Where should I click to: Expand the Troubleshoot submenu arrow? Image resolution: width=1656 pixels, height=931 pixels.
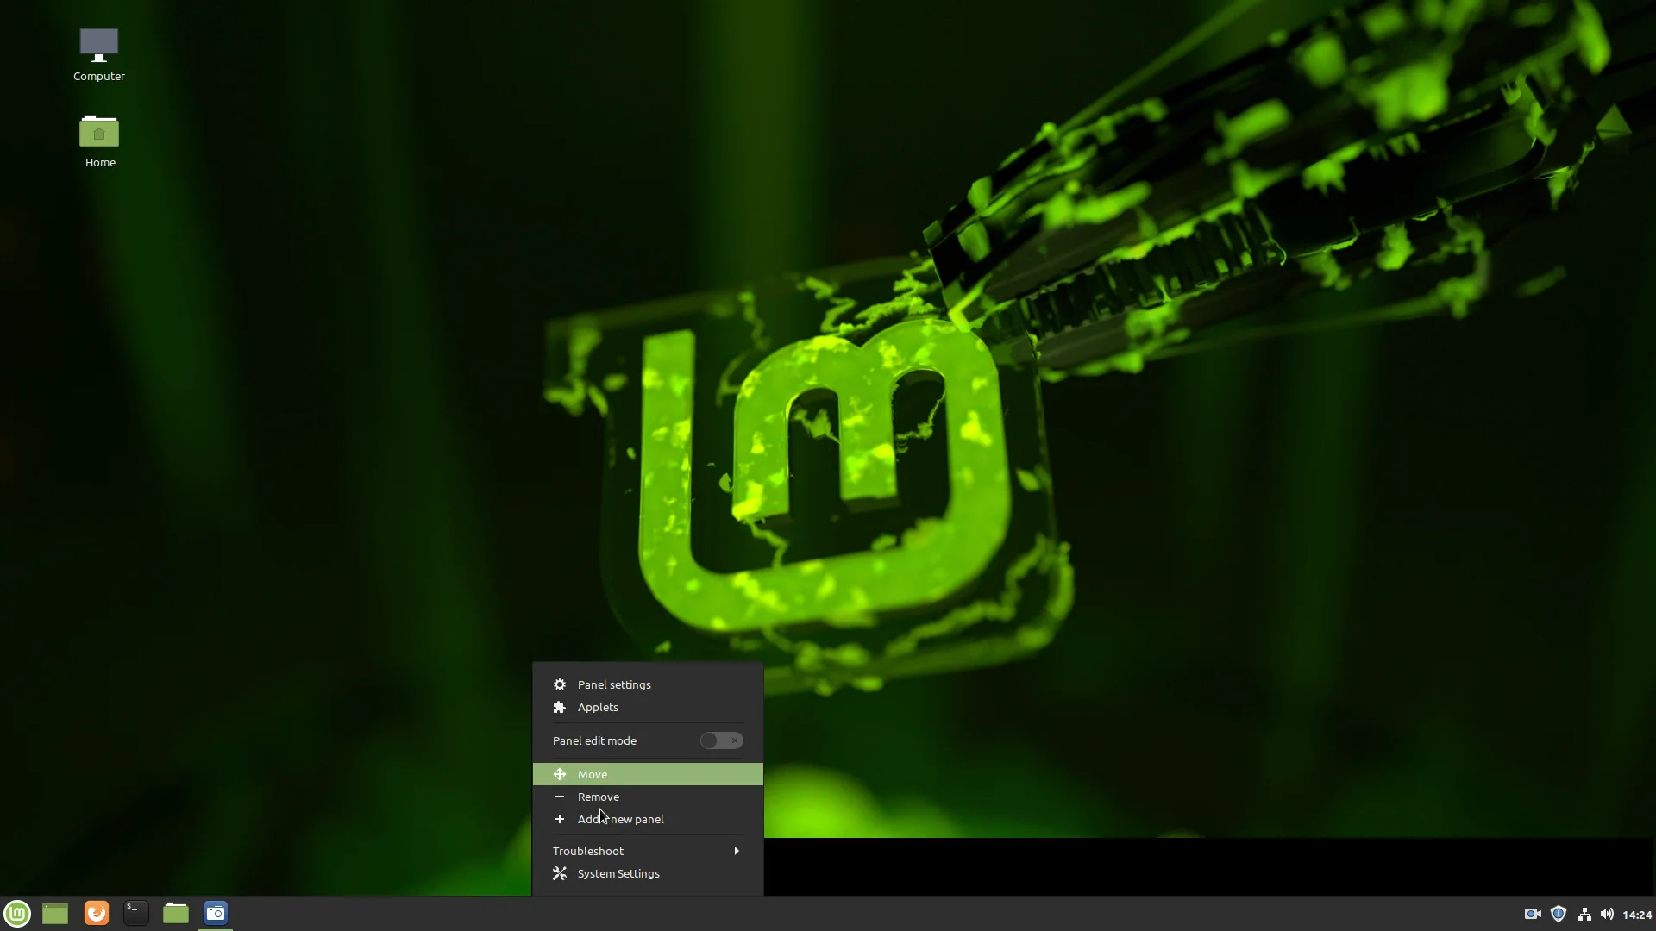pos(736,851)
